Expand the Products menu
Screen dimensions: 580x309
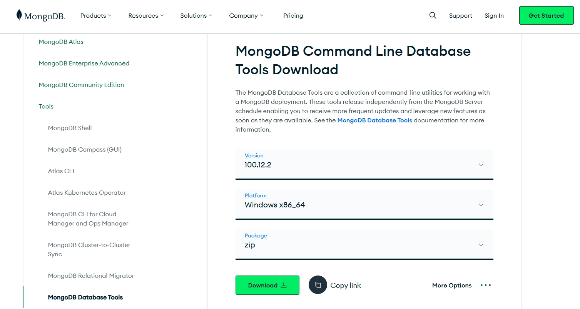(x=96, y=15)
